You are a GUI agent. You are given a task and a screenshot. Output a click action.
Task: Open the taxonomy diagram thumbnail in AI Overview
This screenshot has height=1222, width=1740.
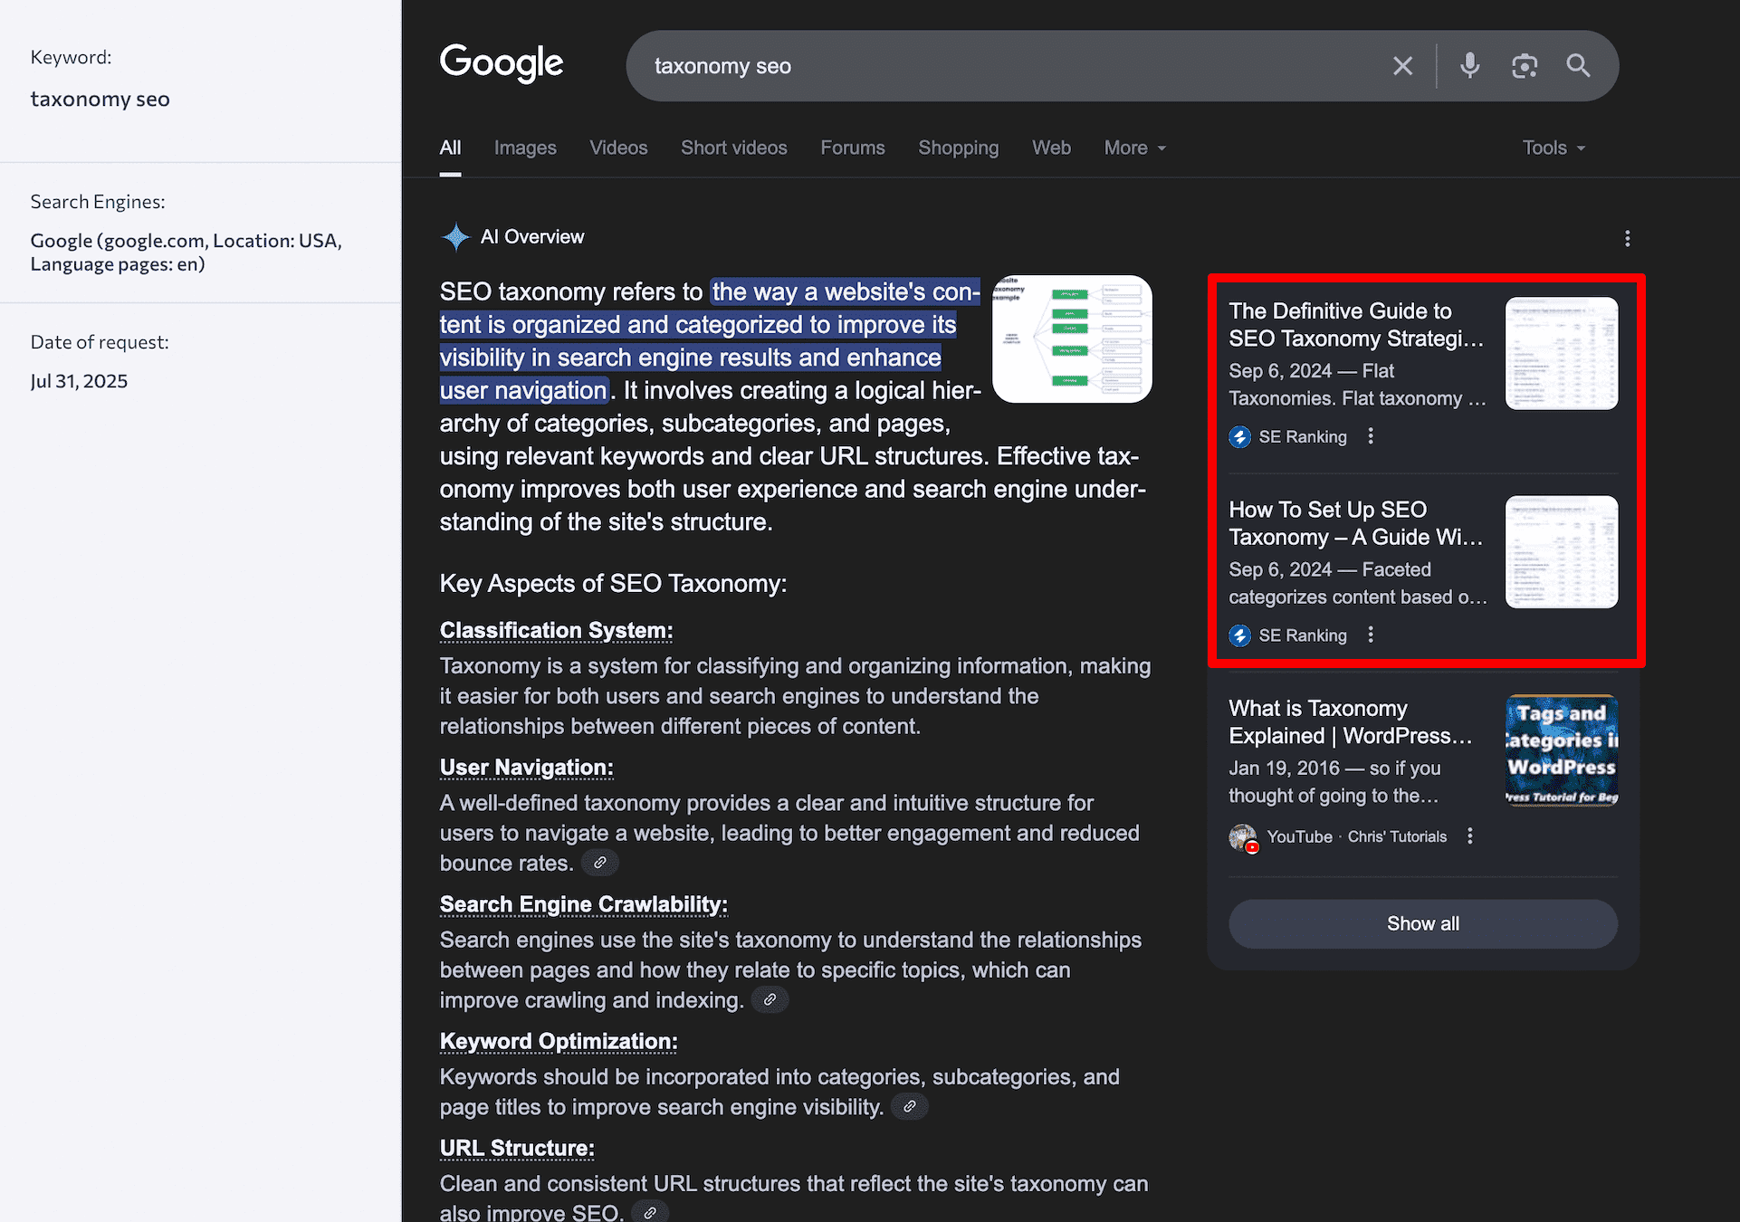(1072, 339)
